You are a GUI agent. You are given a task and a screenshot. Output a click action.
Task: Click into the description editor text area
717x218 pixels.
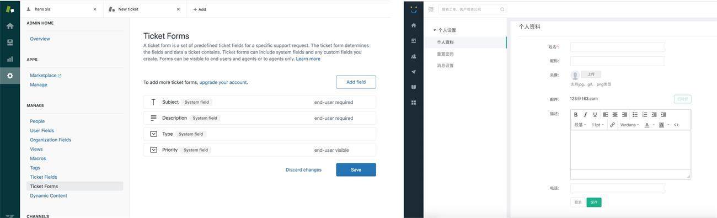coord(630,150)
